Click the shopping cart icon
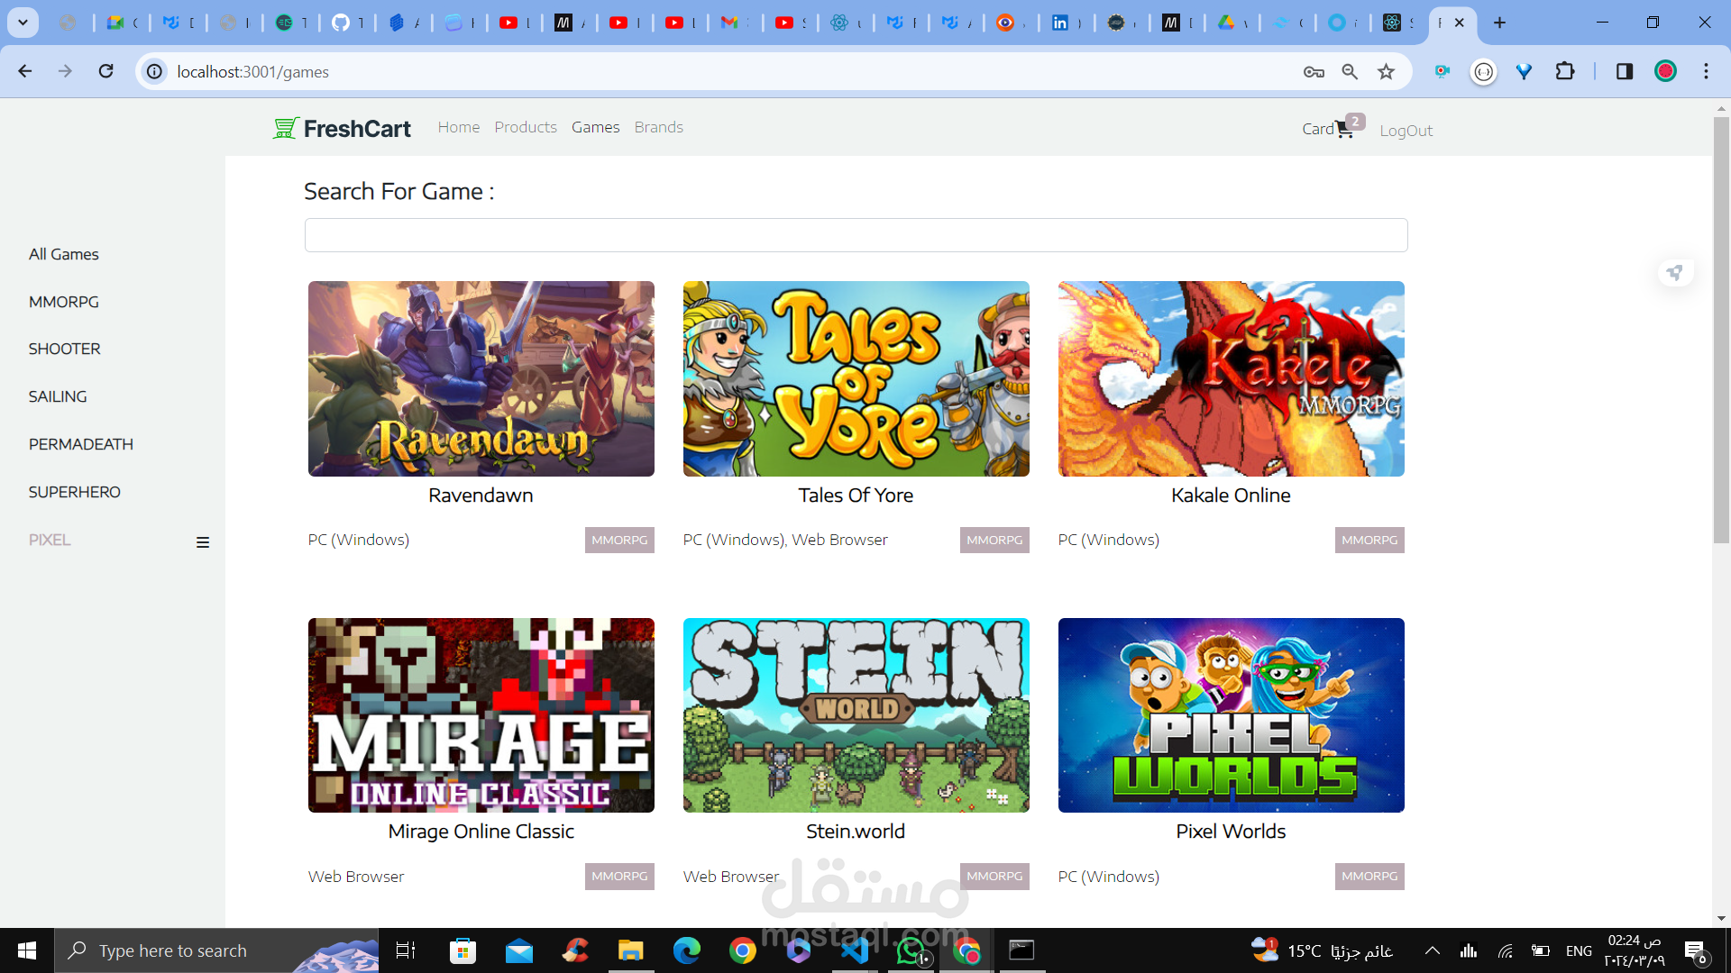The width and height of the screenshot is (1731, 973). [1343, 131]
